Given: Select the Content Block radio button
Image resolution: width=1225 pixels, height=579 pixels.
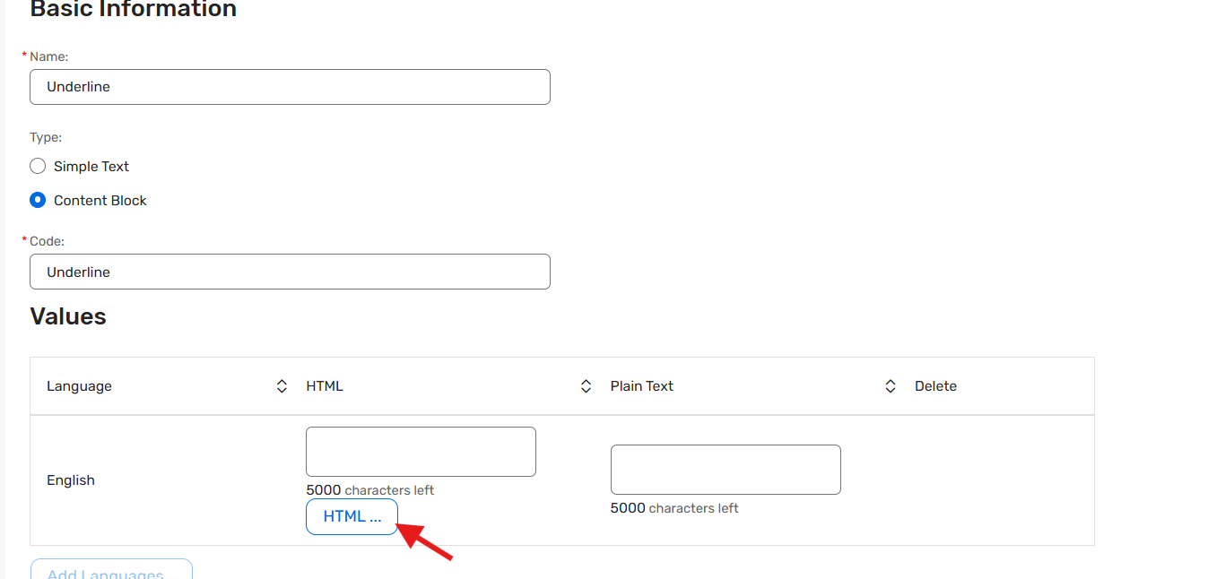Looking at the screenshot, I should click(38, 201).
